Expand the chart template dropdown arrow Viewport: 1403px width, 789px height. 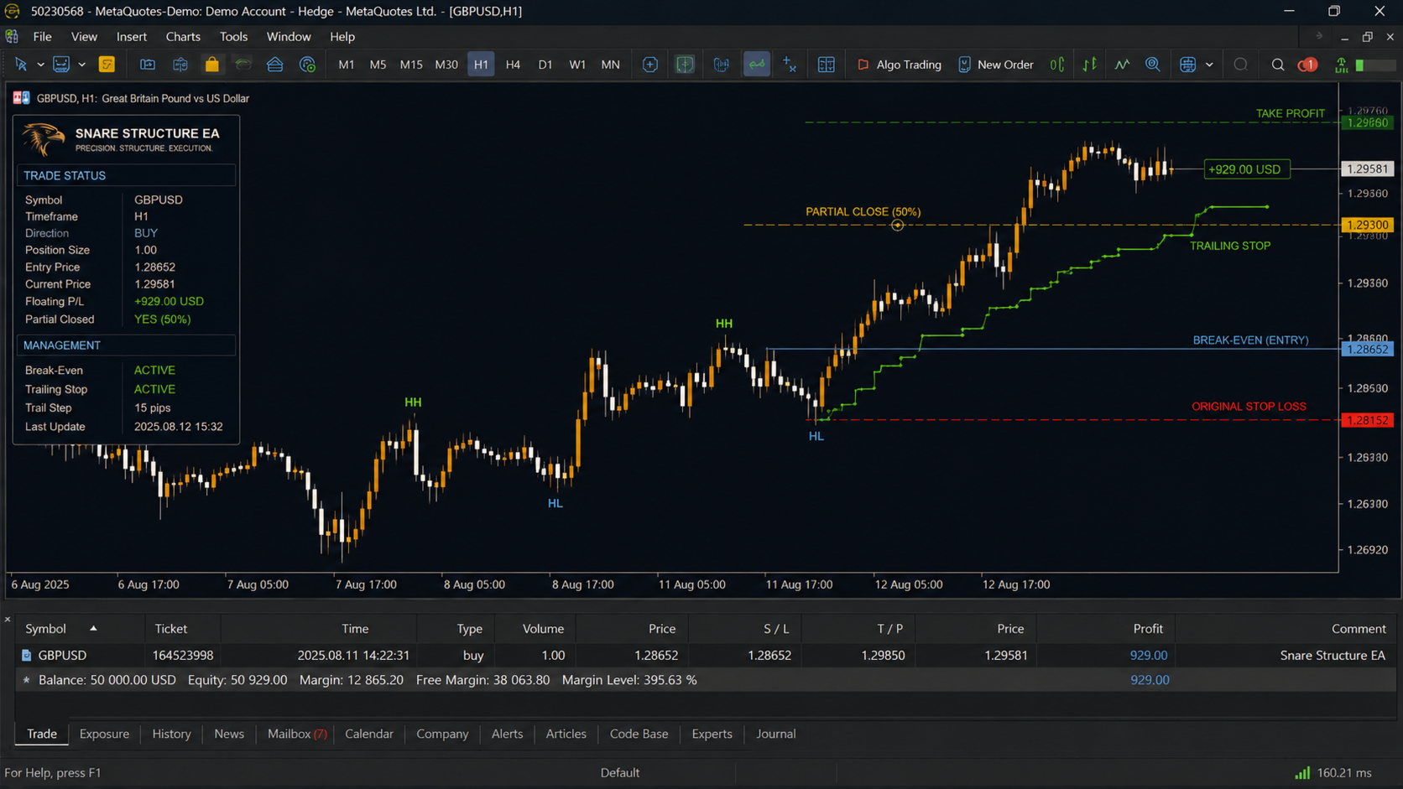pos(81,65)
